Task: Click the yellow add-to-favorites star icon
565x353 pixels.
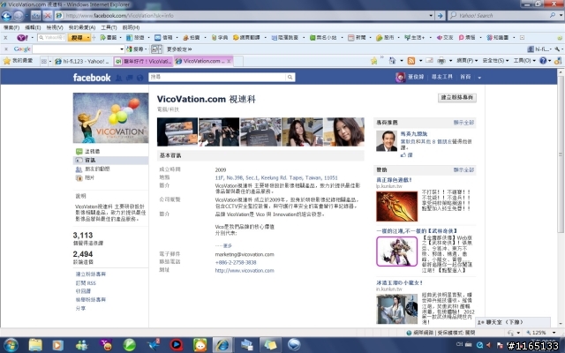Action: click(x=374, y=61)
